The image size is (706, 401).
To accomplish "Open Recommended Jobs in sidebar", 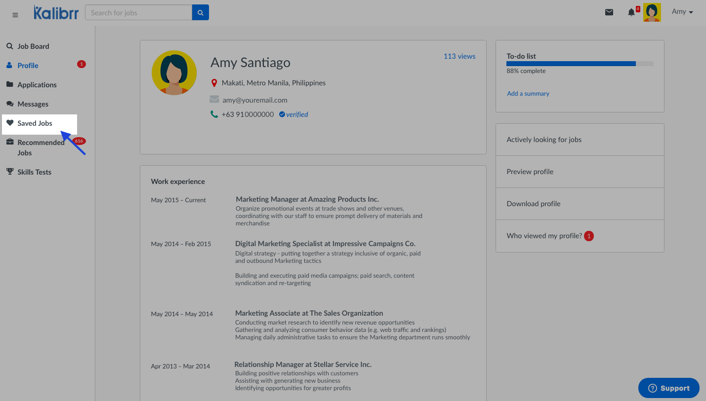I will coord(41,147).
